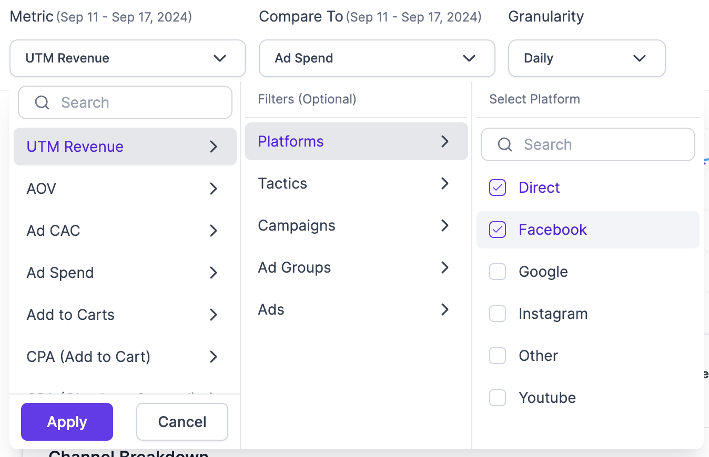
Task: Click the arrow next to Ads filter
Action: [x=445, y=309]
